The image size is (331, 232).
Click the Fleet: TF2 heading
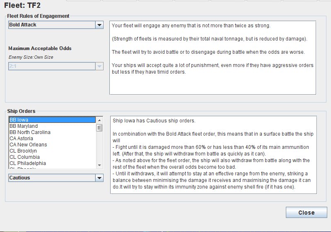pyautogui.click(x=23, y=5)
